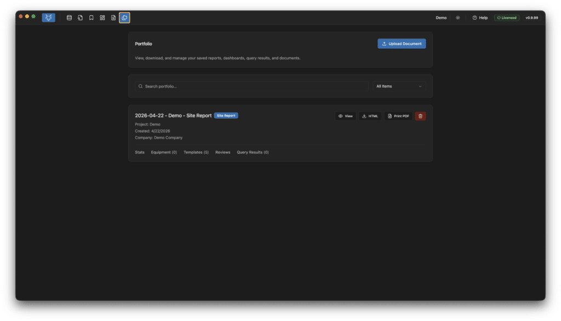The width and height of the screenshot is (561, 321).
Task: Click the green Licensed badge
Action: tap(507, 18)
